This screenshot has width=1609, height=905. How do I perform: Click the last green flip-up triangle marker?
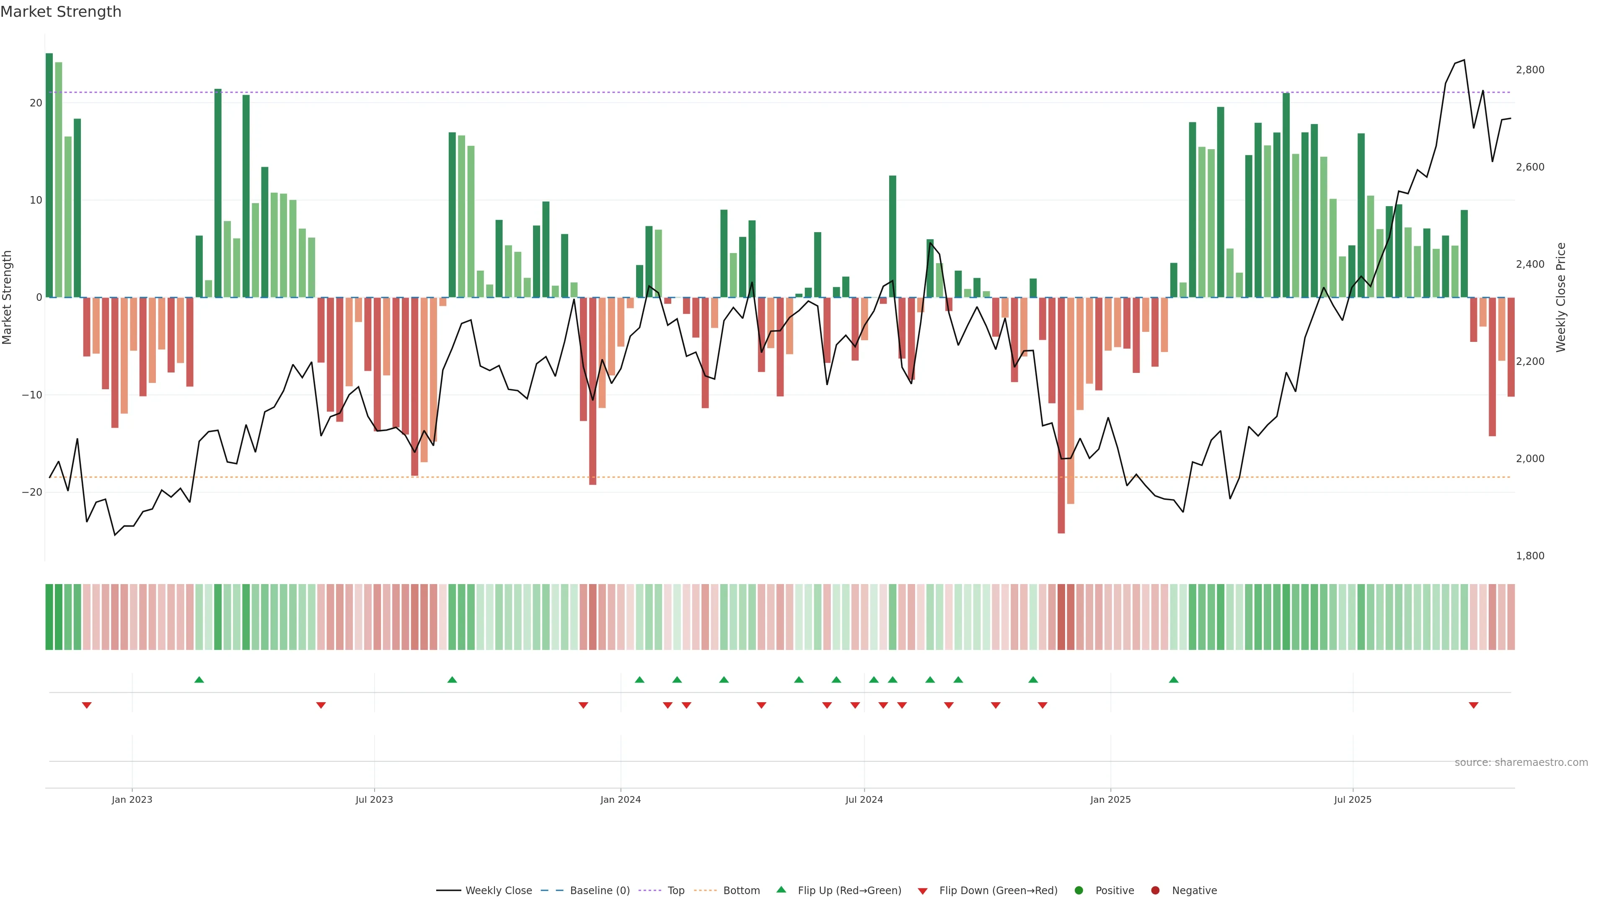1174,680
